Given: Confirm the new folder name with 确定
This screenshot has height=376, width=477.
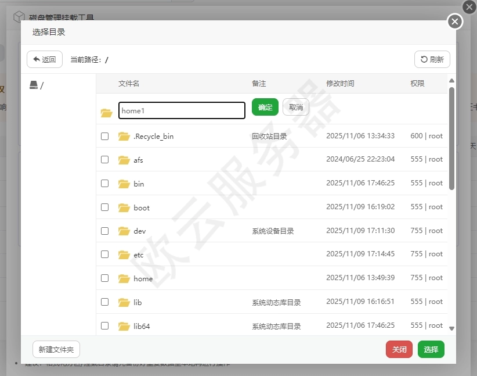Looking at the screenshot, I should tap(265, 108).
